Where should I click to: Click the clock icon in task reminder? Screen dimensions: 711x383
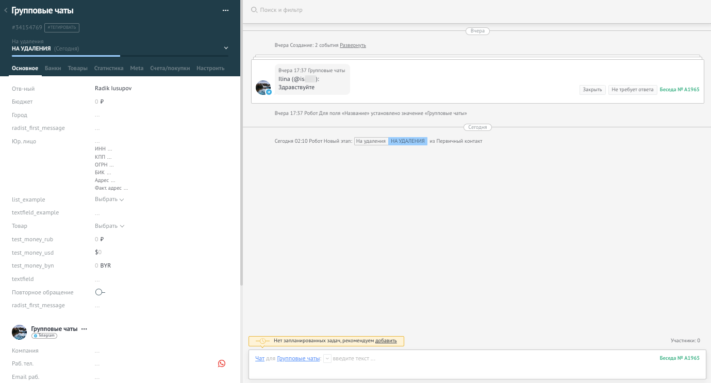click(262, 341)
